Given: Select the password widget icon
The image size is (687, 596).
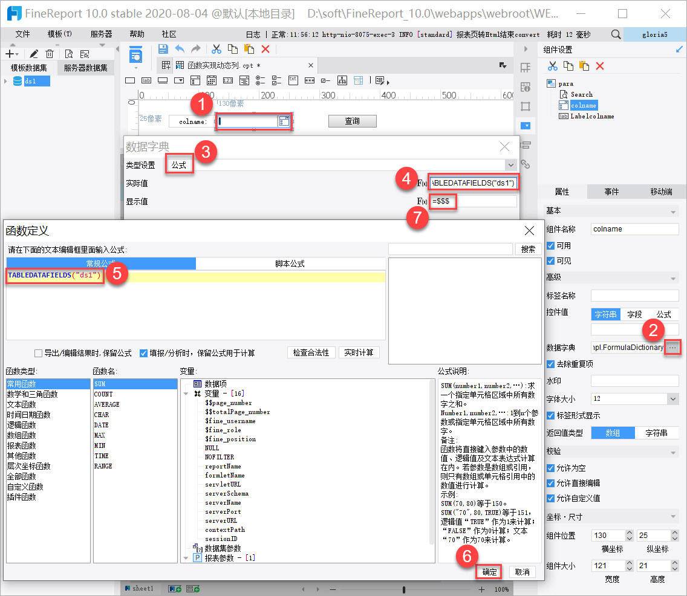Looking at the screenshot, I should click(x=309, y=80).
